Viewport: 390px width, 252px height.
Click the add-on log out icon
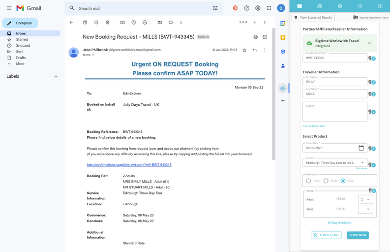click(380, 6)
